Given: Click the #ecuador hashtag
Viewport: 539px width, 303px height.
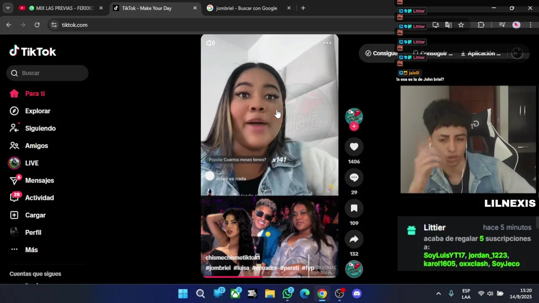Looking at the screenshot, I should pyautogui.click(x=264, y=268).
